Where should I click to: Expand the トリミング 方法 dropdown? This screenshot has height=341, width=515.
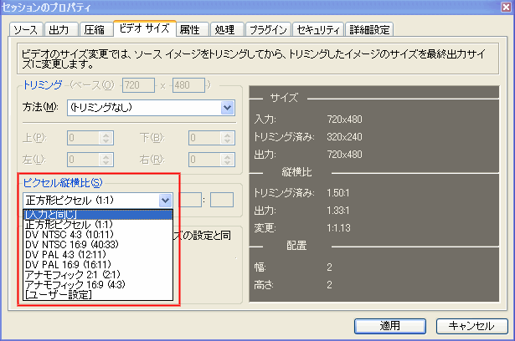pos(227,107)
